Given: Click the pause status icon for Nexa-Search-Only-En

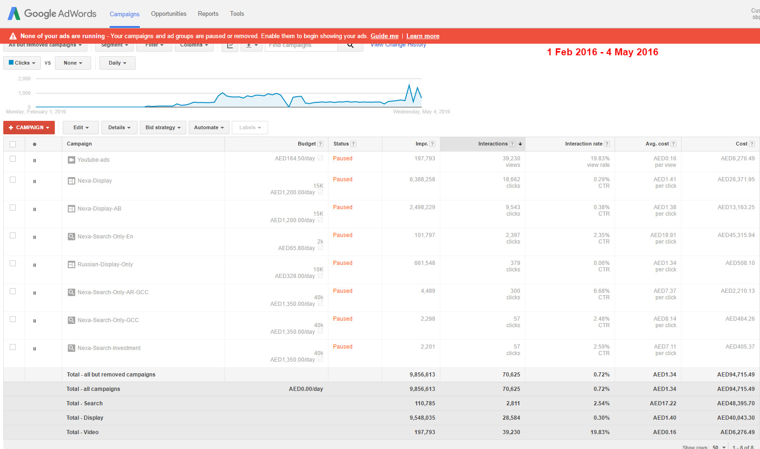Looking at the screenshot, I should (x=34, y=237).
